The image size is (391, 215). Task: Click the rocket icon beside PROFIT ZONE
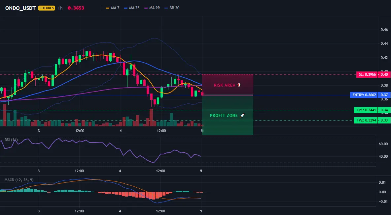242,116
